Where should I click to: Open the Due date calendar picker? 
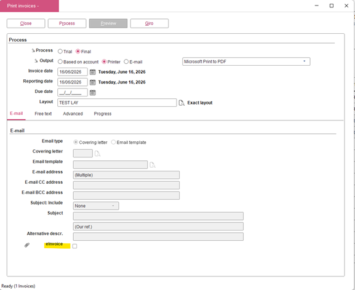[93, 92]
